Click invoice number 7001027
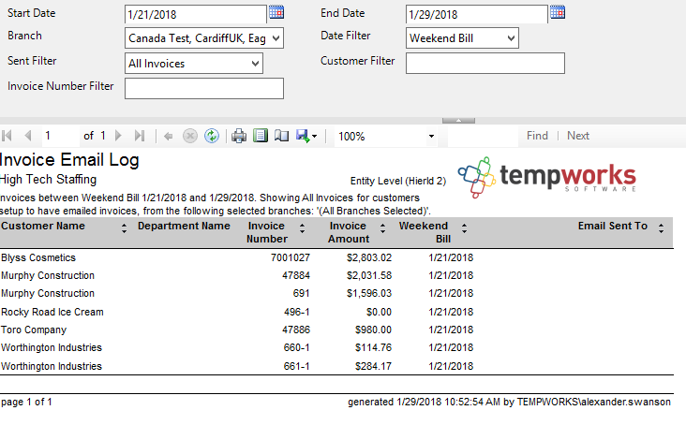The height and width of the screenshot is (425, 686). point(291,257)
